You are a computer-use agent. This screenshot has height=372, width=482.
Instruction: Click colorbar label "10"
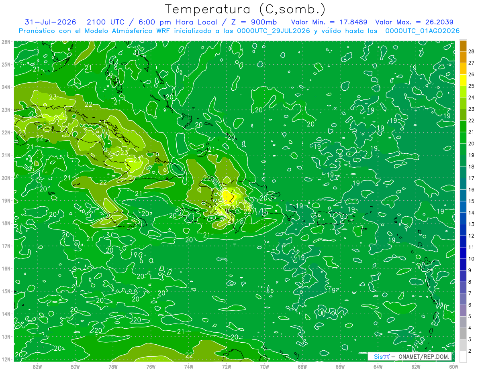click(x=471, y=259)
